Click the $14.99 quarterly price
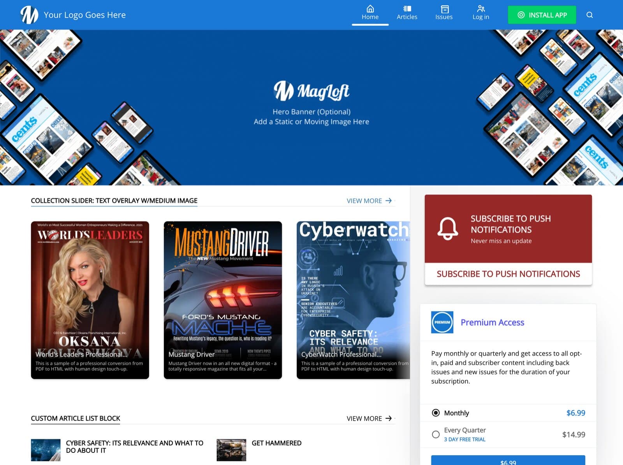This screenshot has width=623, height=465. tap(574, 434)
